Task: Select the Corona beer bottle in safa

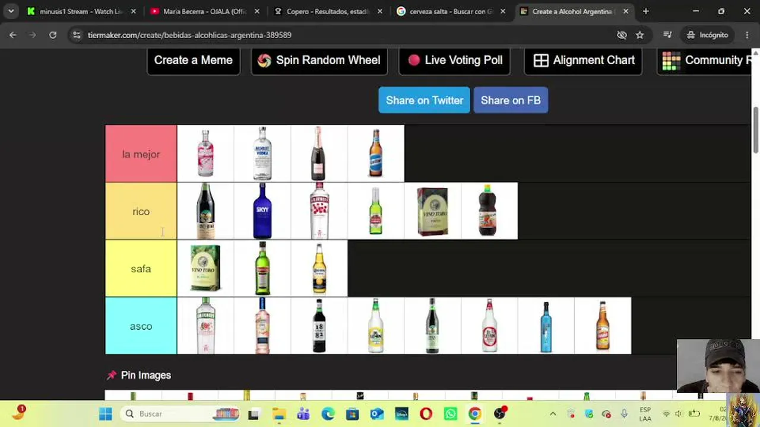Action: (319, 269)
